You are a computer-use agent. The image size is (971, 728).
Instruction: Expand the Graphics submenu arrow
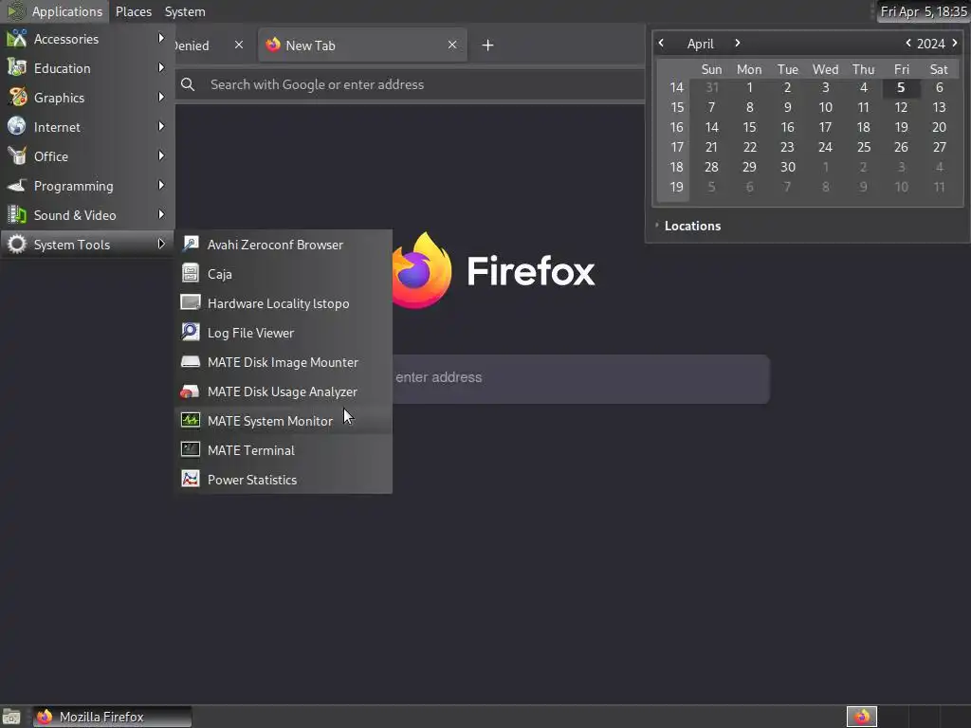(161, 98)
